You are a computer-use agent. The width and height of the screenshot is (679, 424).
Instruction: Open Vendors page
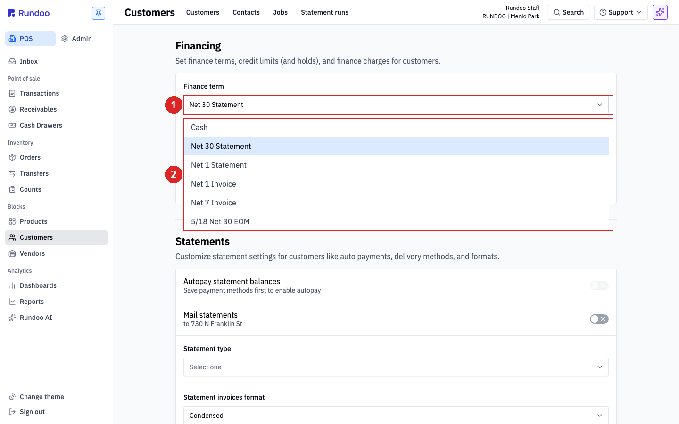[57, 253]
